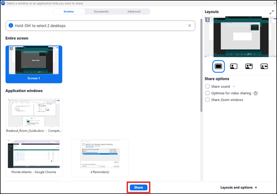Choose the layout icon with one speaker
The height and width of the screenshot is (194, 277).
pos(233,66)
